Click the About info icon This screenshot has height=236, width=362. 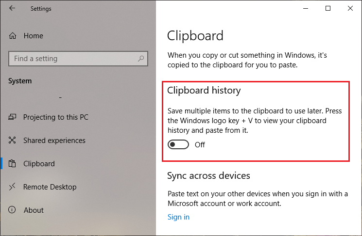point(13,210)
